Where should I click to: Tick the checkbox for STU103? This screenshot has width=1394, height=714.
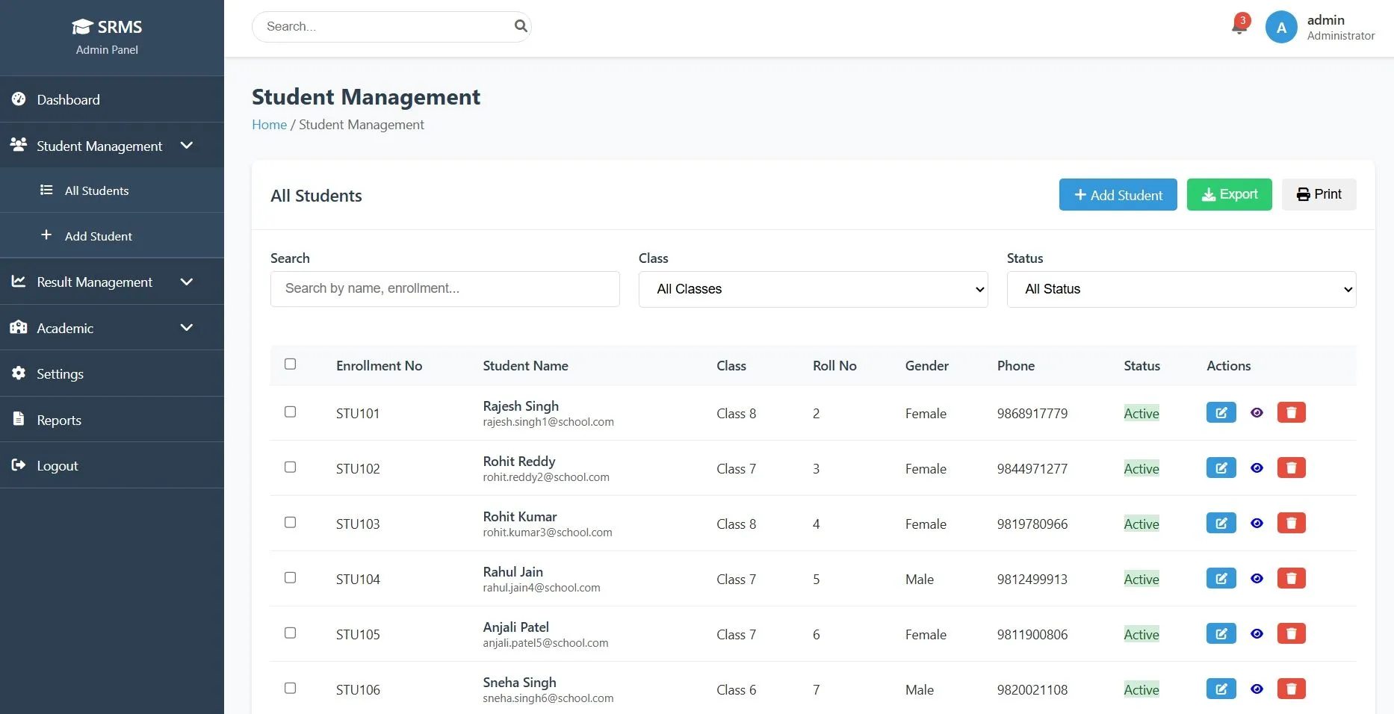291,522
